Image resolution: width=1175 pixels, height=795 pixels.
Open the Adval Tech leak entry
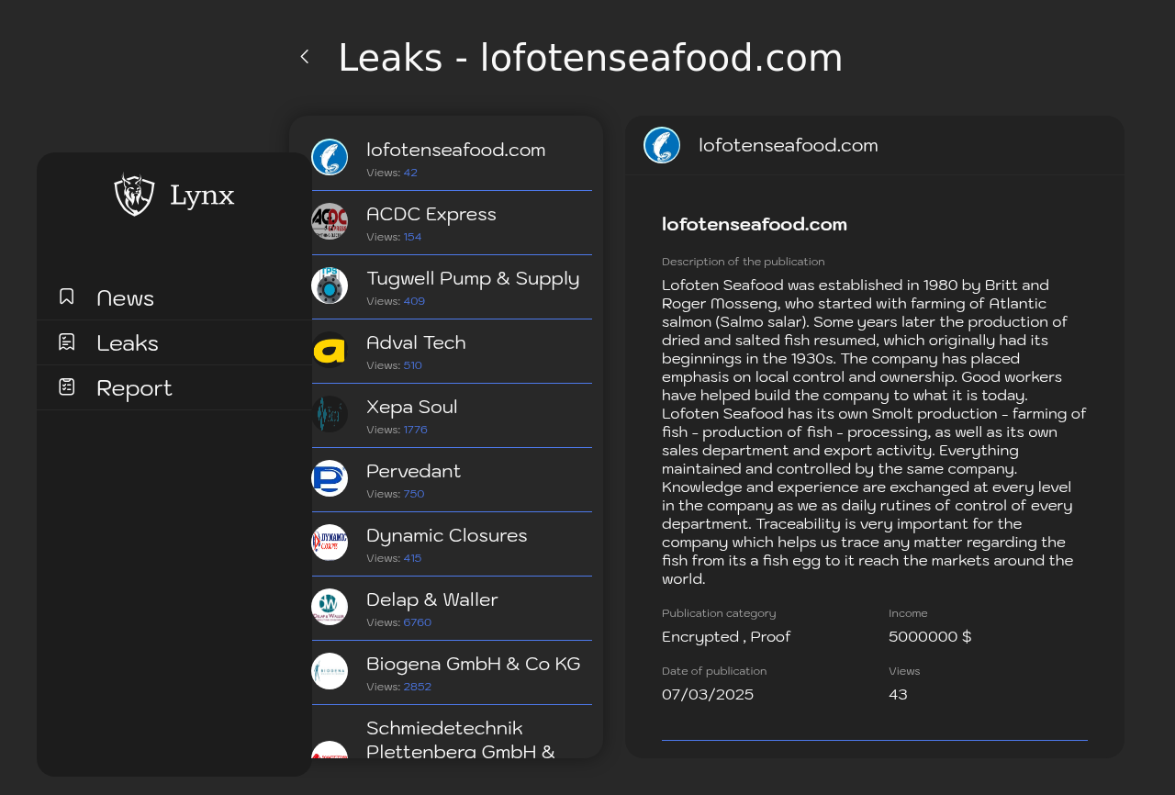pyautogui.click(x=452, y=352)
